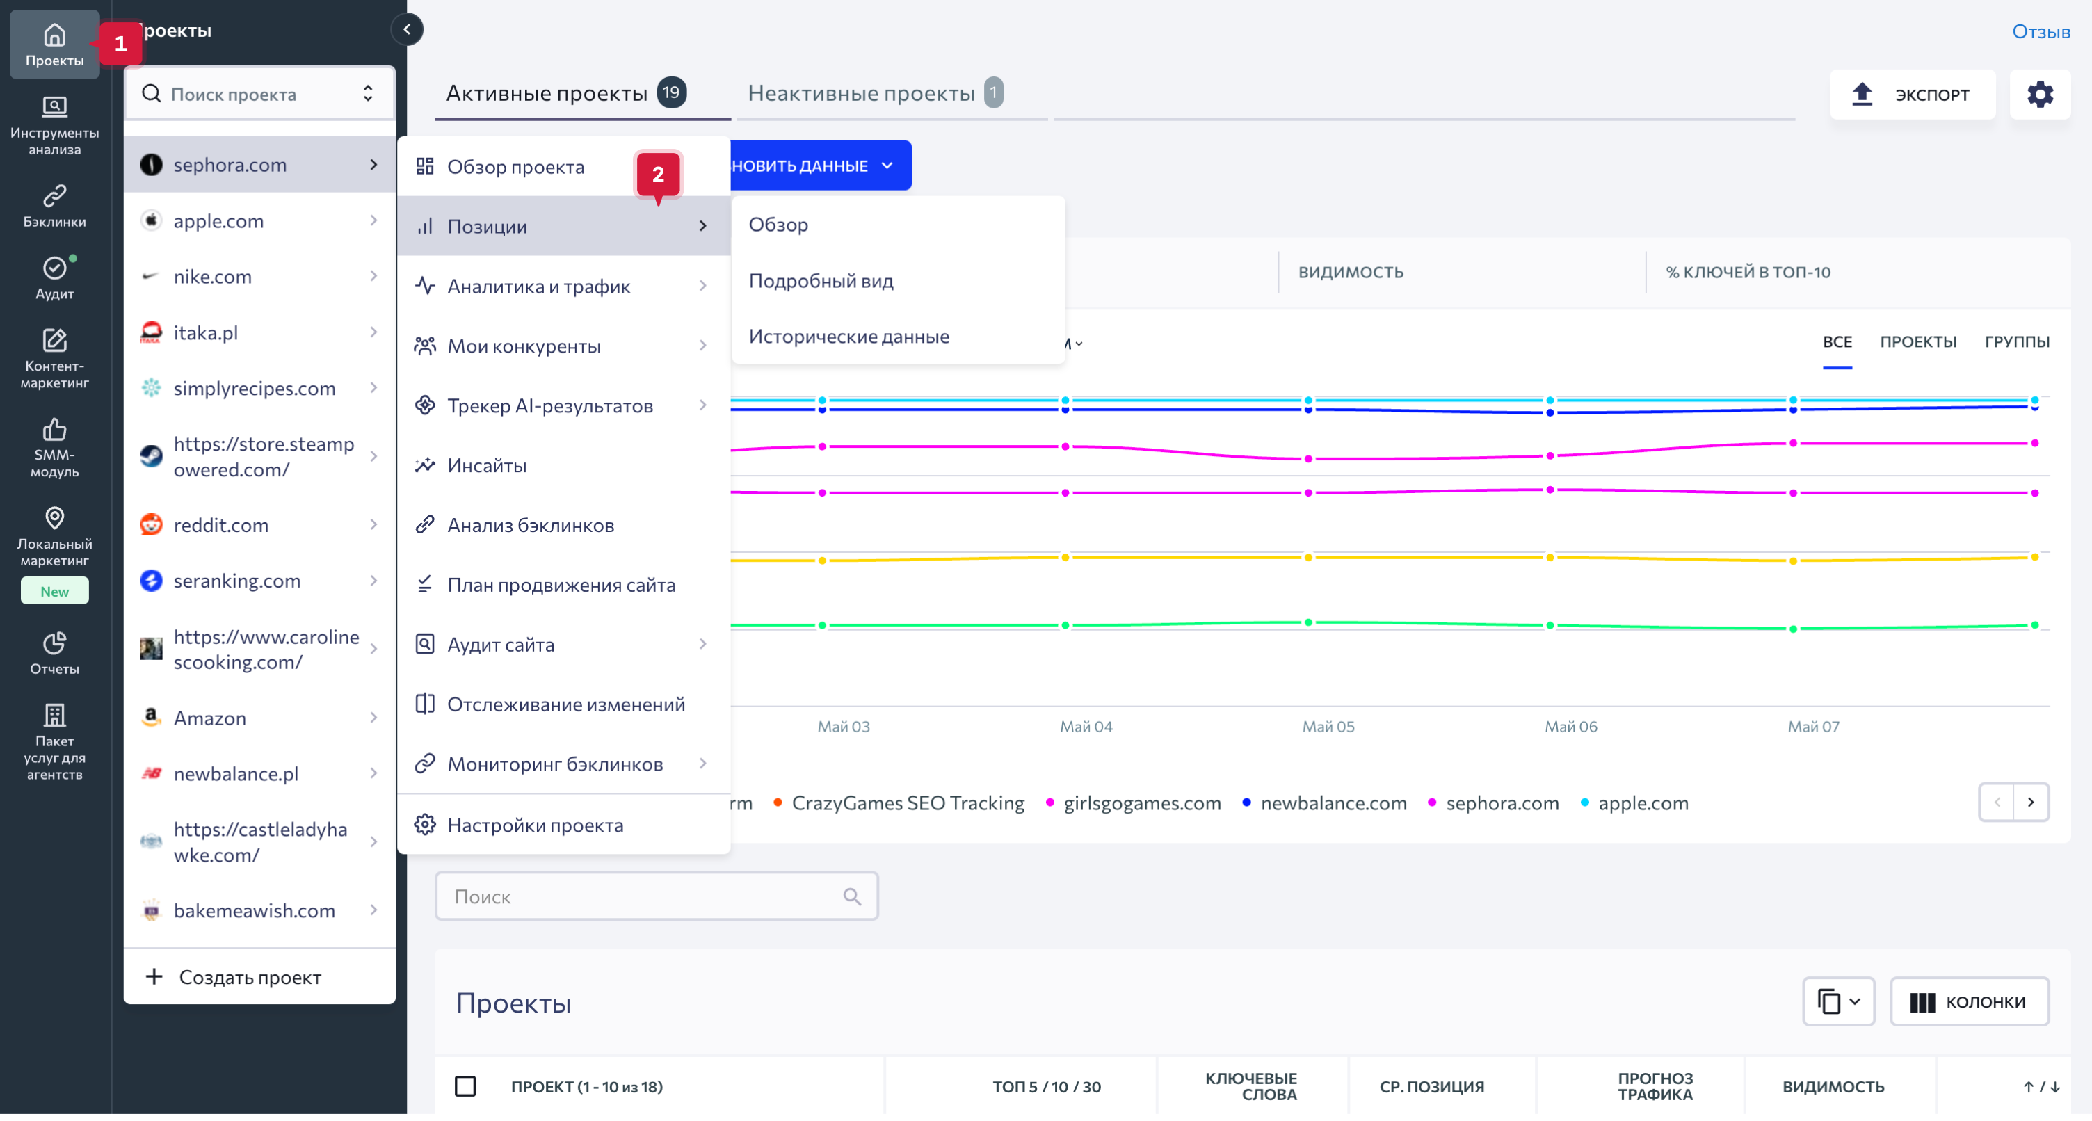Open the SMM-модуль sidebar item
This screenshot has height=1121, width=2092.
coord(54,448)
